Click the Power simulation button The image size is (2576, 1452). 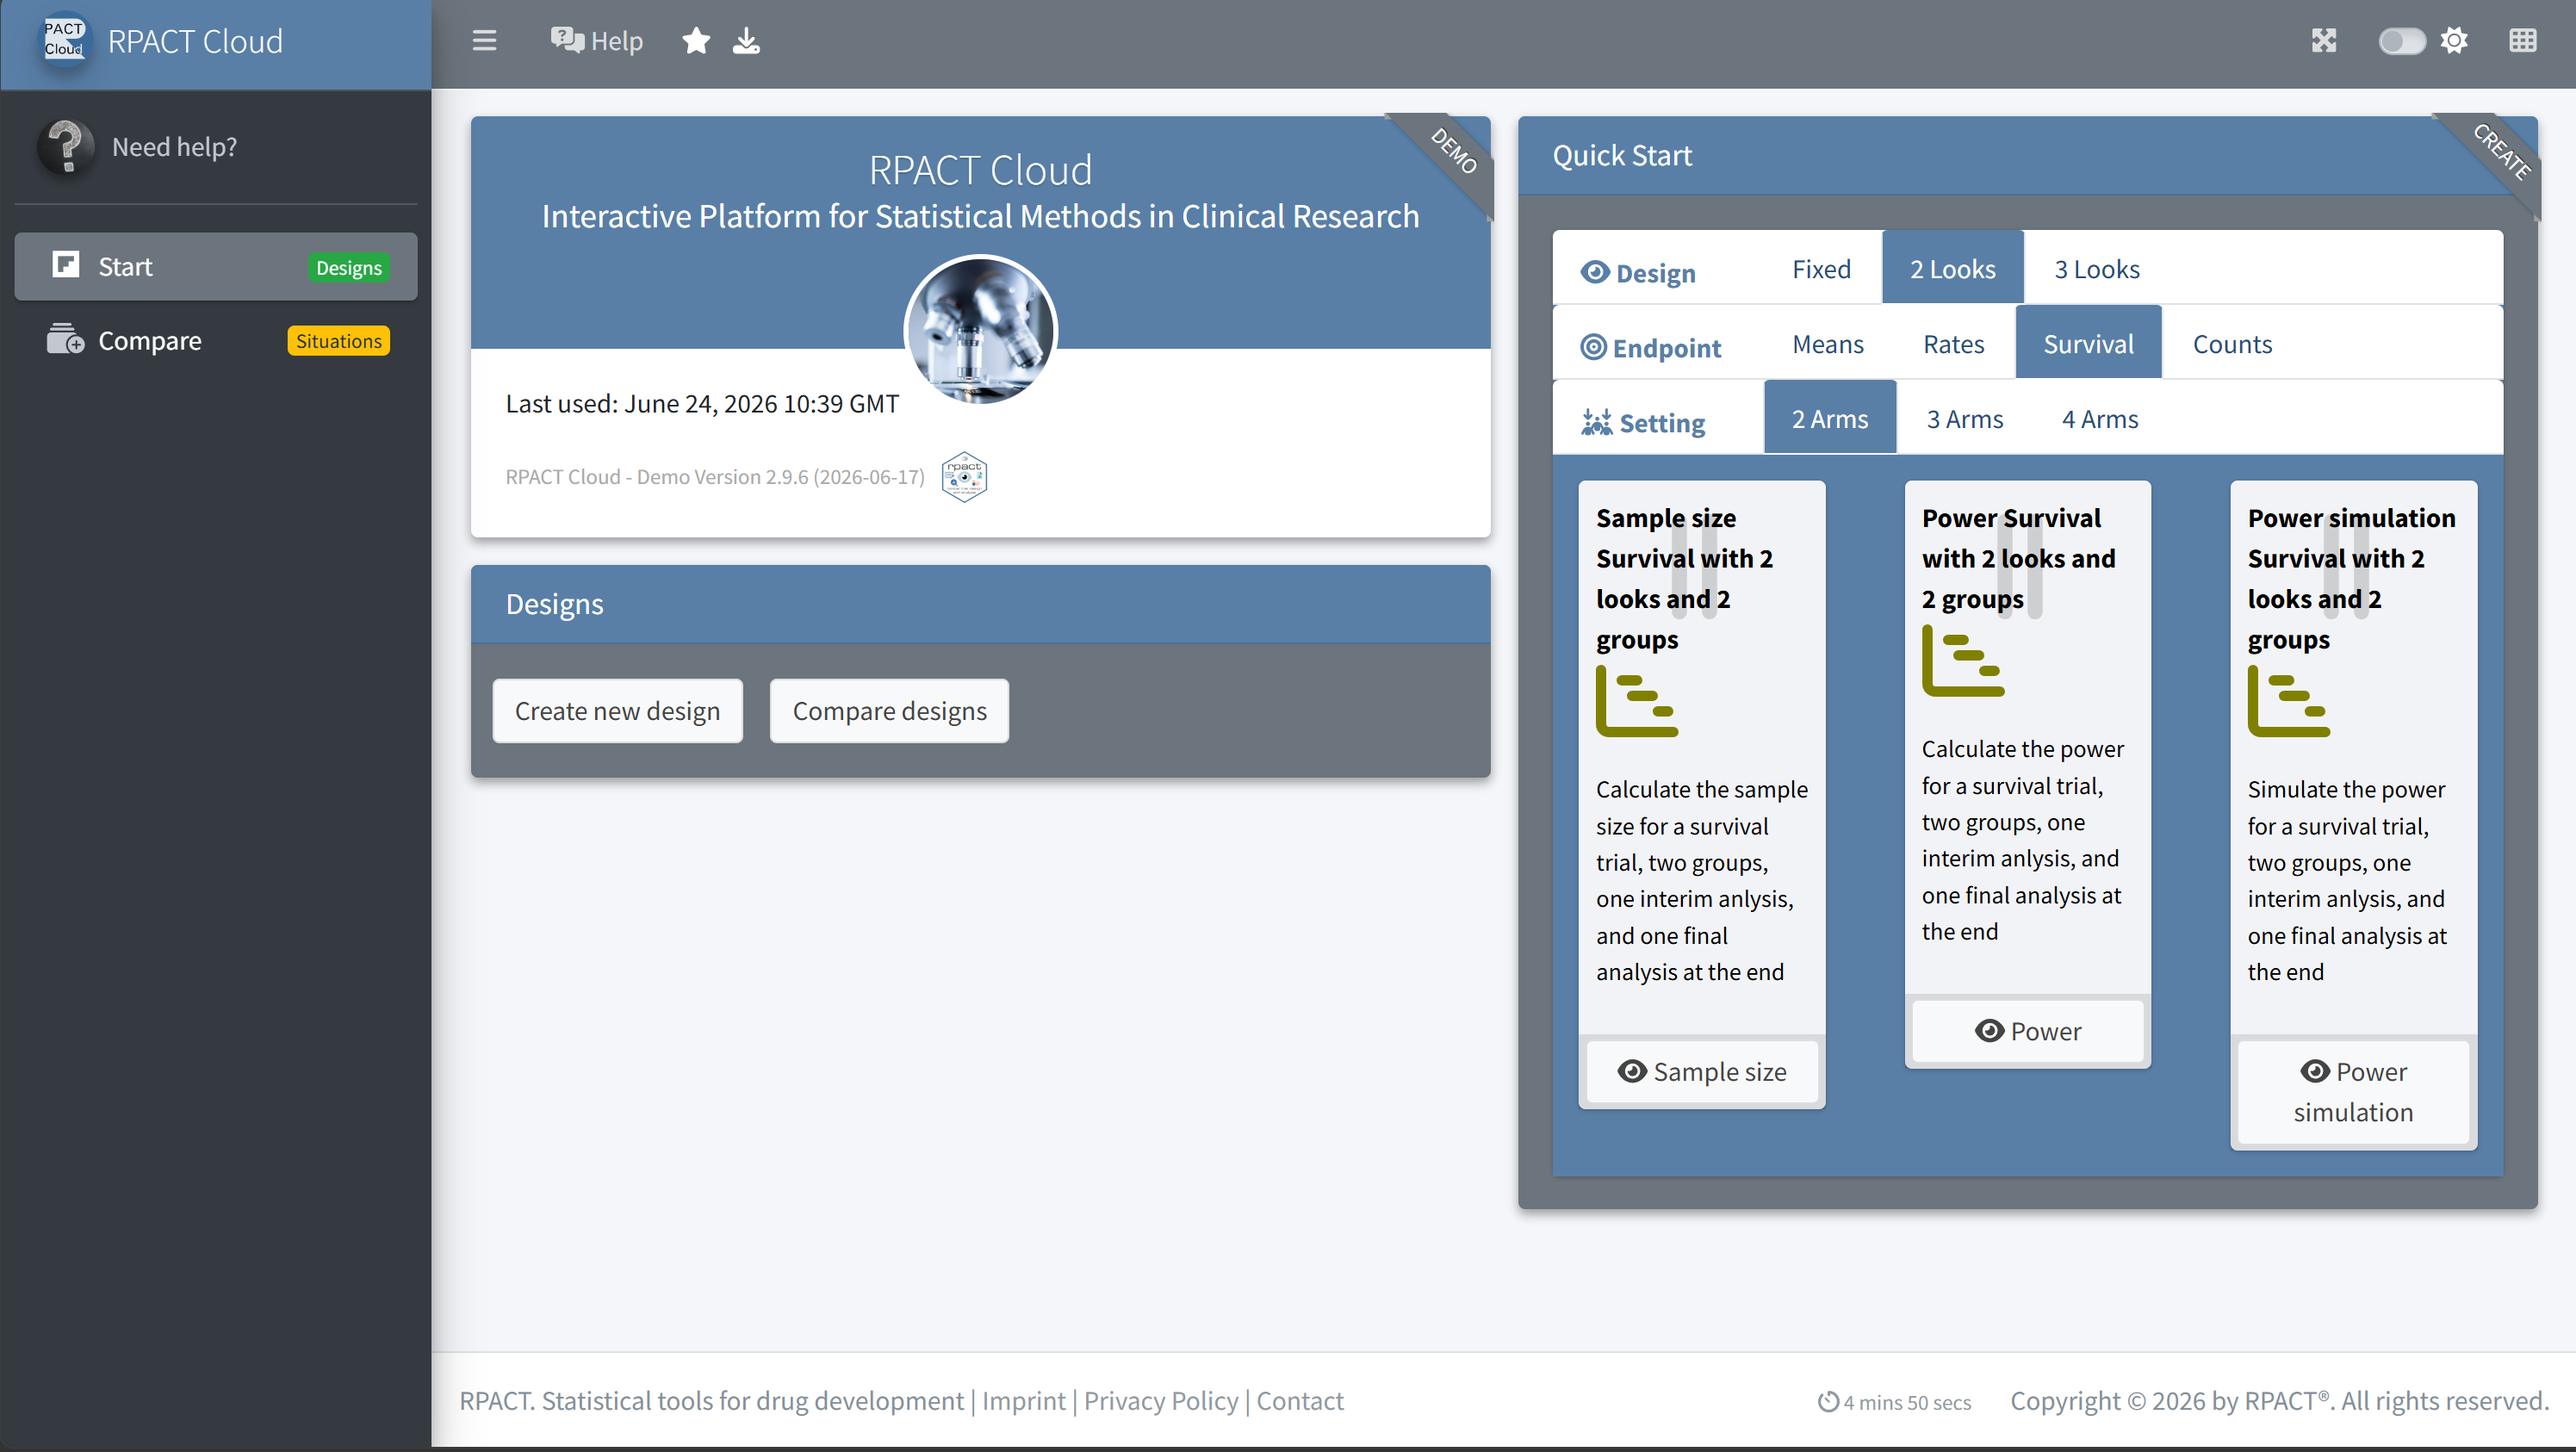coord(2354,1092)
